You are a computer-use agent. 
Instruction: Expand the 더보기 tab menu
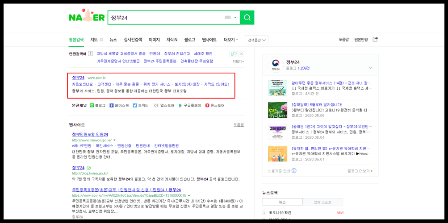tap(231, 40)
